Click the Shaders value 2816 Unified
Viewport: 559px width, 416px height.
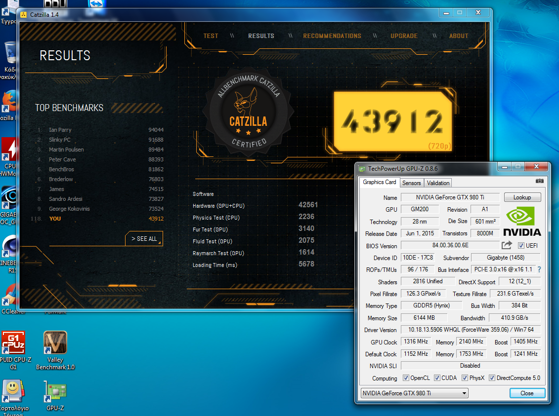[428, 281]
